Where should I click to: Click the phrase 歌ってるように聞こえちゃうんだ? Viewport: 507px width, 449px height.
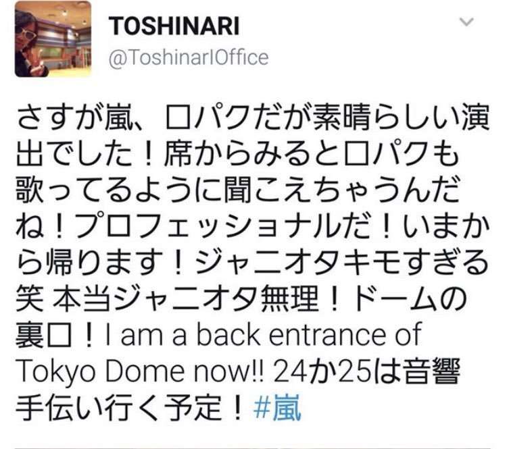point(238,190)
